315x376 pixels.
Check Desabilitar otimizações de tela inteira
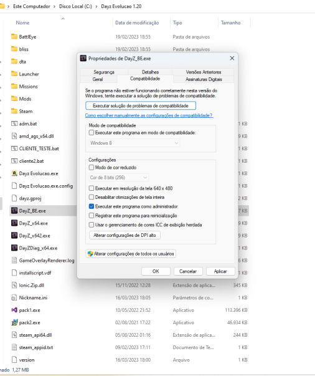(x=91, y=197)
